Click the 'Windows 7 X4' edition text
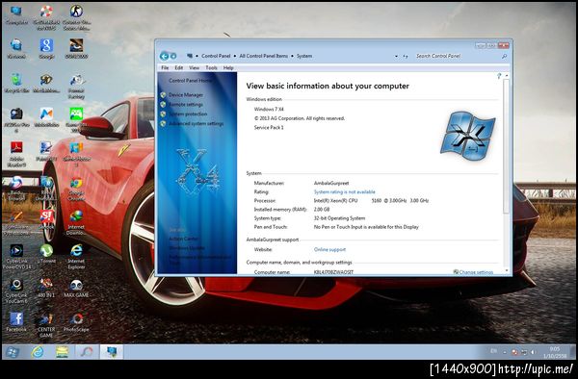 click(269, 110)
